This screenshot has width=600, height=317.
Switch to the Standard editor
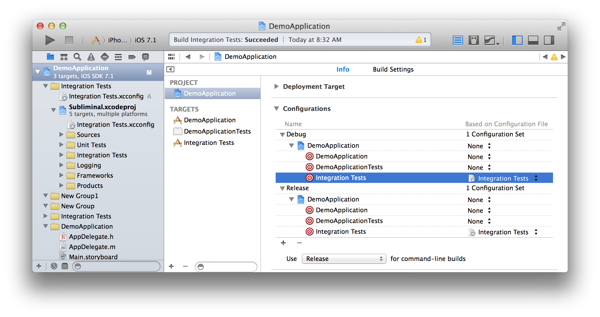458,40
